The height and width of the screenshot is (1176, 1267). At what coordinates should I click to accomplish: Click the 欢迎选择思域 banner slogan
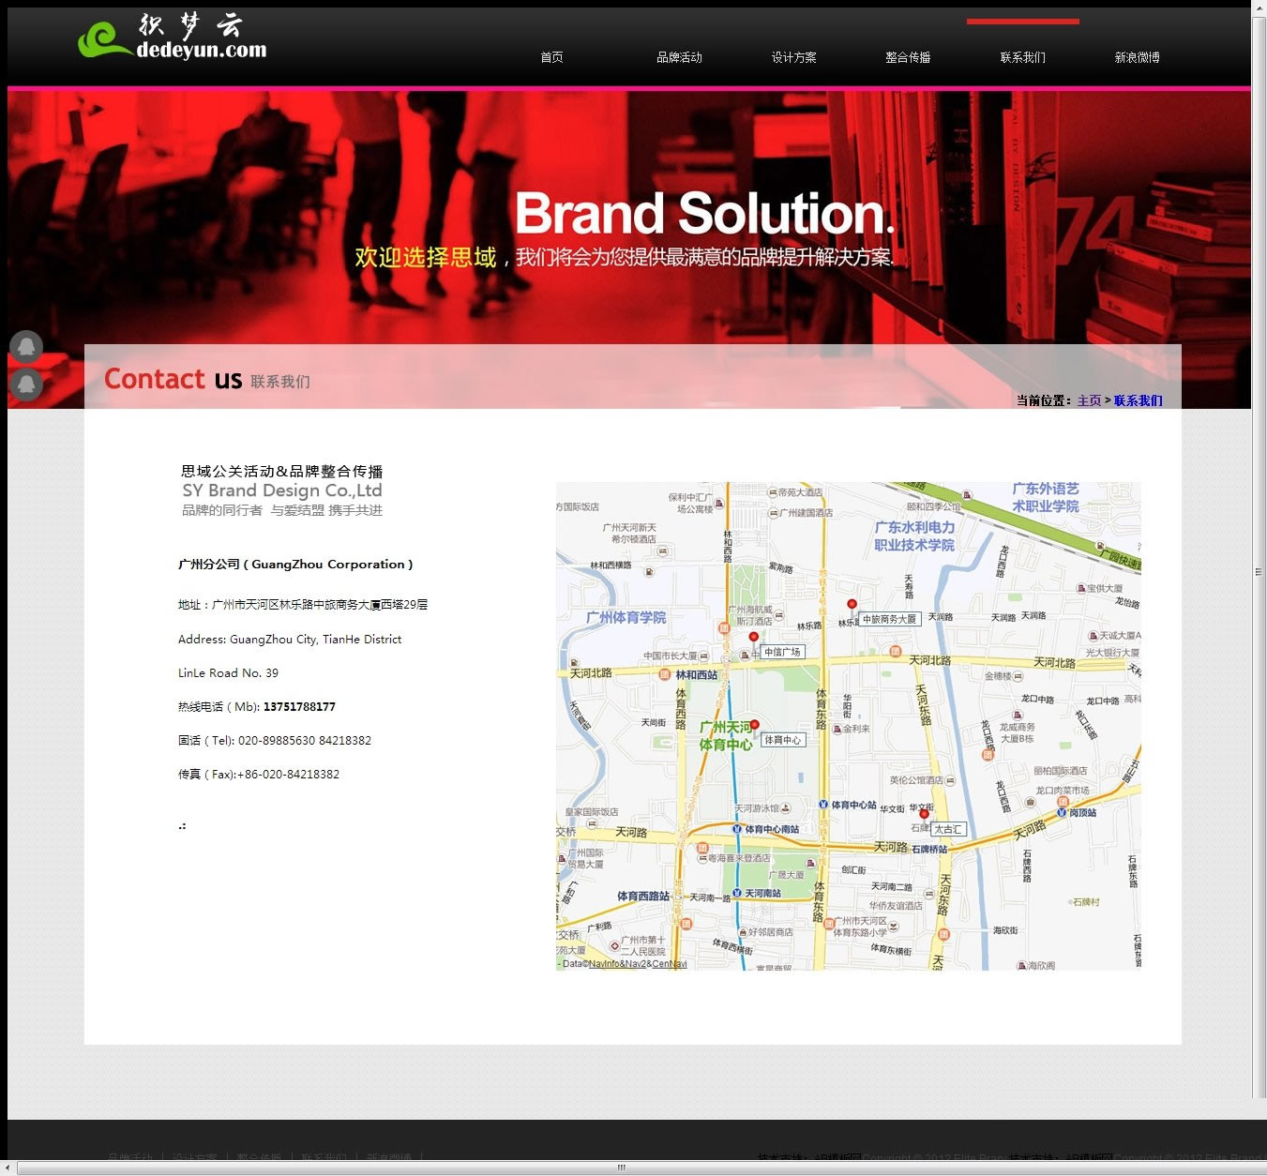[425, 257]
